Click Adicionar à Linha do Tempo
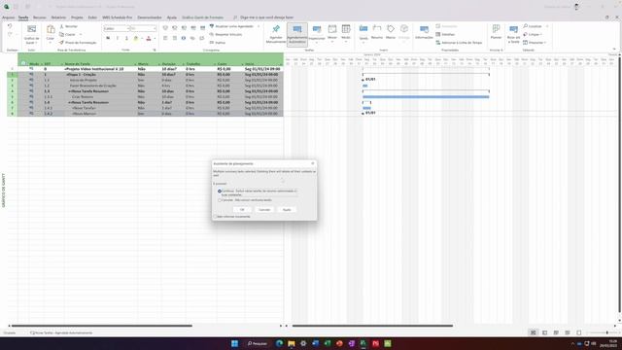622x350 pixels. coord(459,43)
